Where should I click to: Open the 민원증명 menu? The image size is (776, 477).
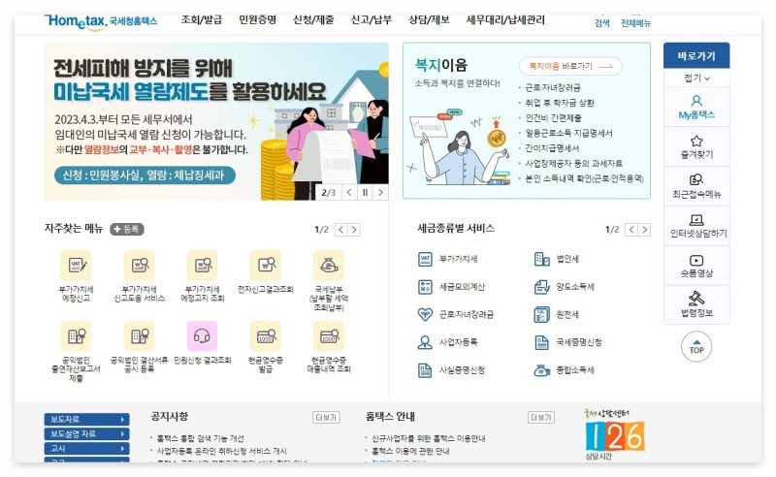tap(257, 19)
